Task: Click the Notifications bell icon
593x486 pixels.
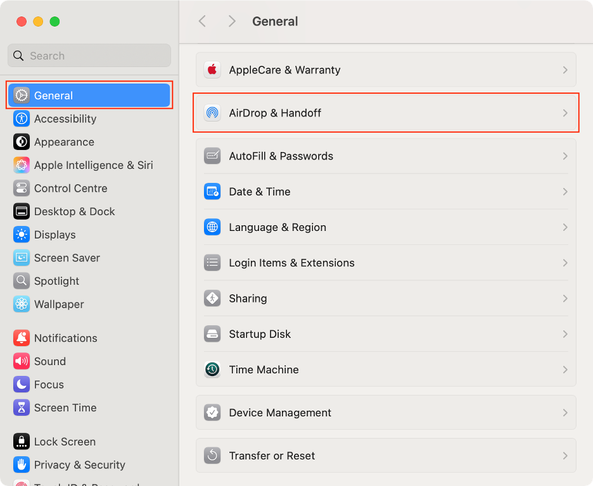Action: [x=22, y=338]
